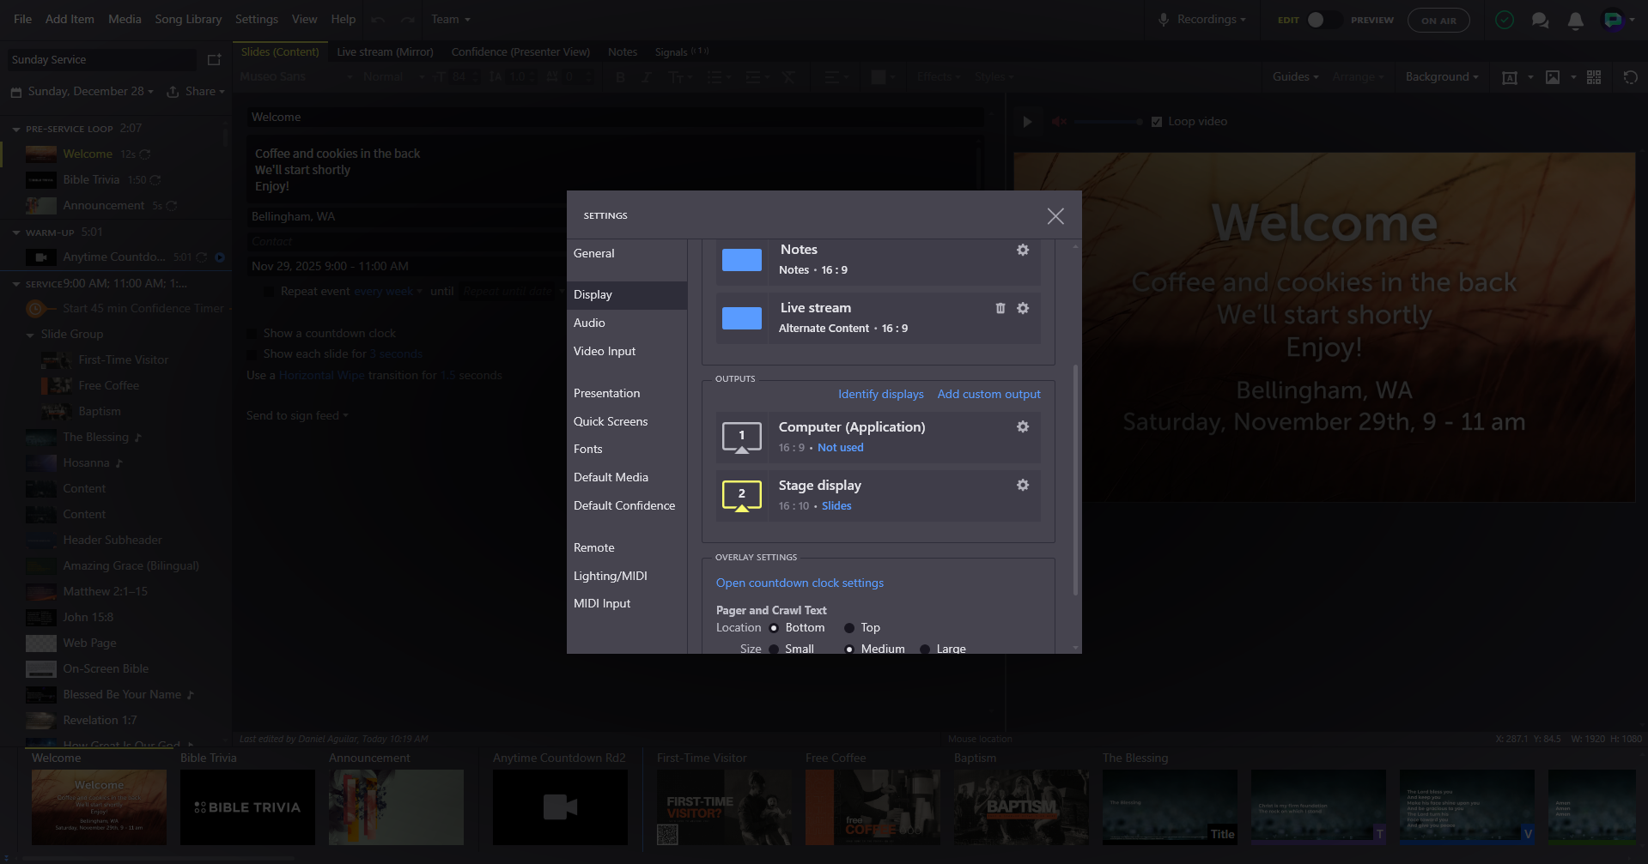Image resolution: width=1648 pixels, height=864 pixels.
Task: Click the reset slide circular arrow icon
Action: coord(1631,77)
